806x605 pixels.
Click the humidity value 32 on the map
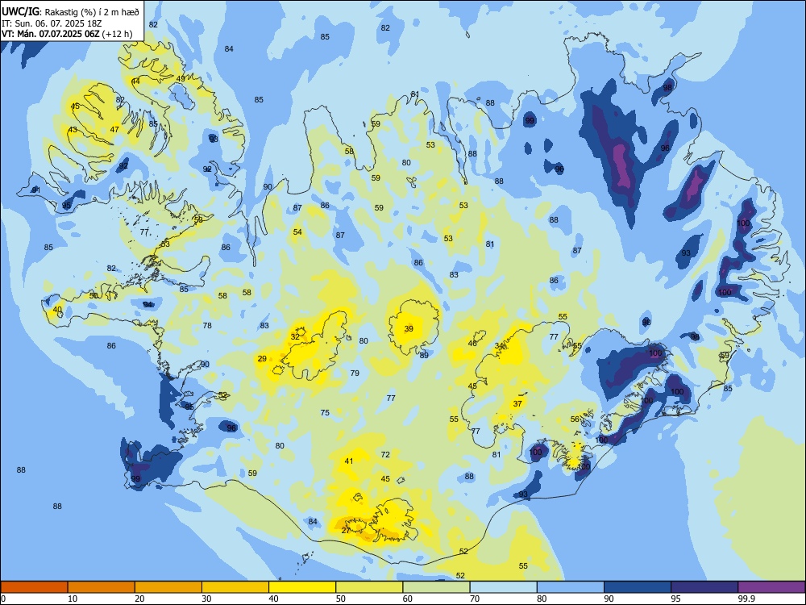pyautogui.click(x=295, y=336)
